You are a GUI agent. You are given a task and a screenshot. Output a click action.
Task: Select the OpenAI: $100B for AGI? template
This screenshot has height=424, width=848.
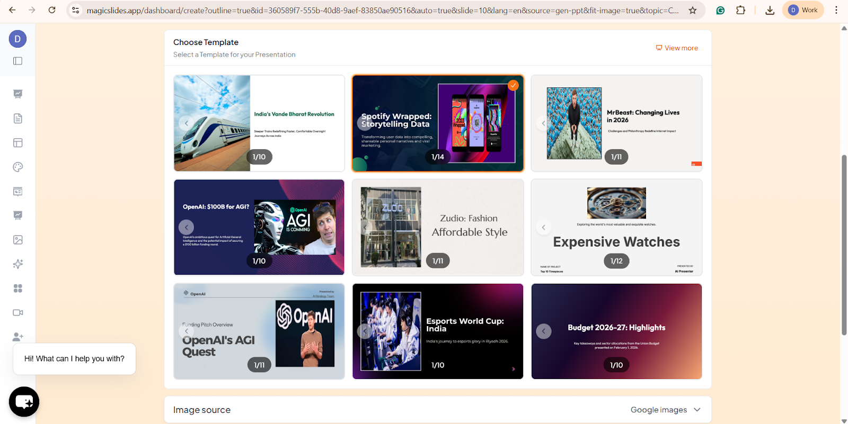click(x=259, y=227)
